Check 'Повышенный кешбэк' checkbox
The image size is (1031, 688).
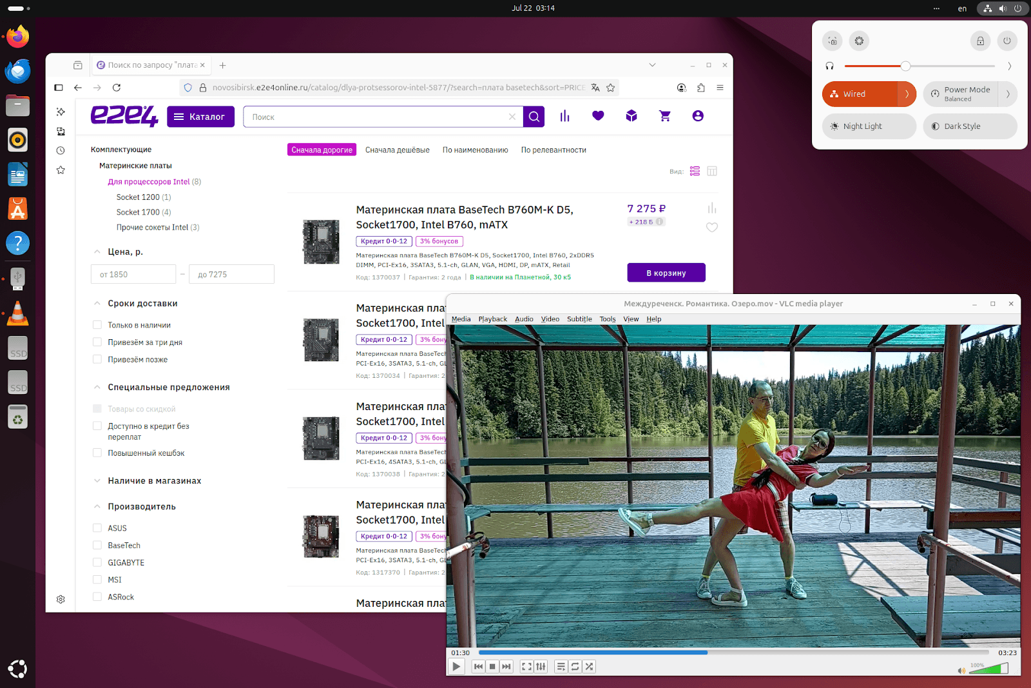tap(97, 453)
